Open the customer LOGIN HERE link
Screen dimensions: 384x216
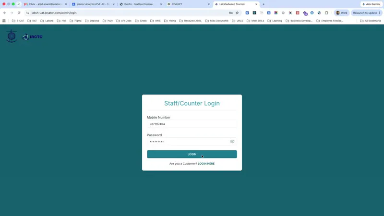206,164
